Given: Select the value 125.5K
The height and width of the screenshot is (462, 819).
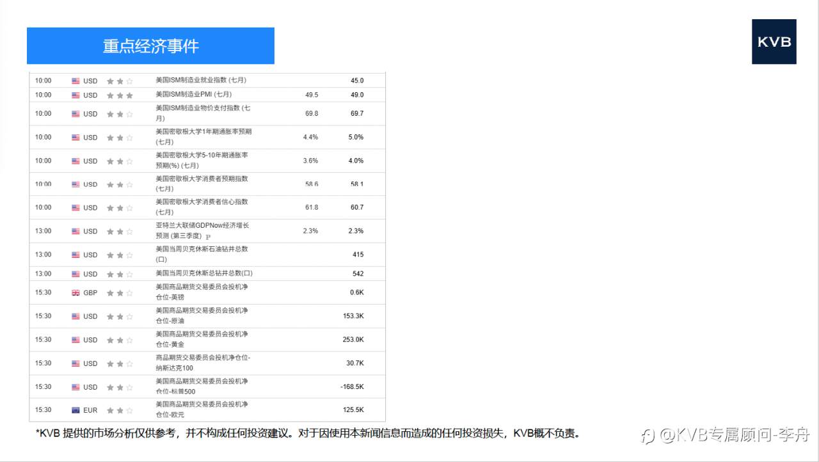Looking at the screenshot, I should click(353, 410).
